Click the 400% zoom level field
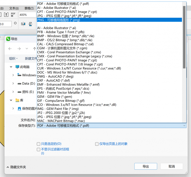 click(x=27, y=15)
